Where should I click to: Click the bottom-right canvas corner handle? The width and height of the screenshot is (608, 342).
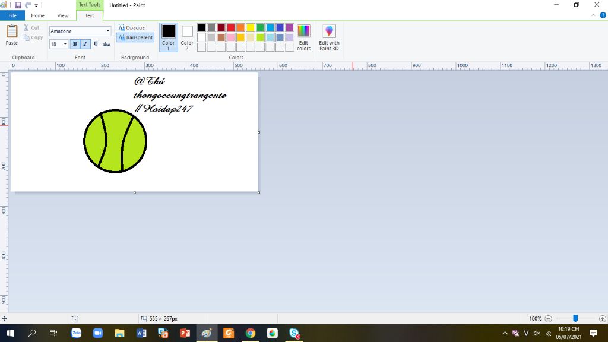pos(259,192)
